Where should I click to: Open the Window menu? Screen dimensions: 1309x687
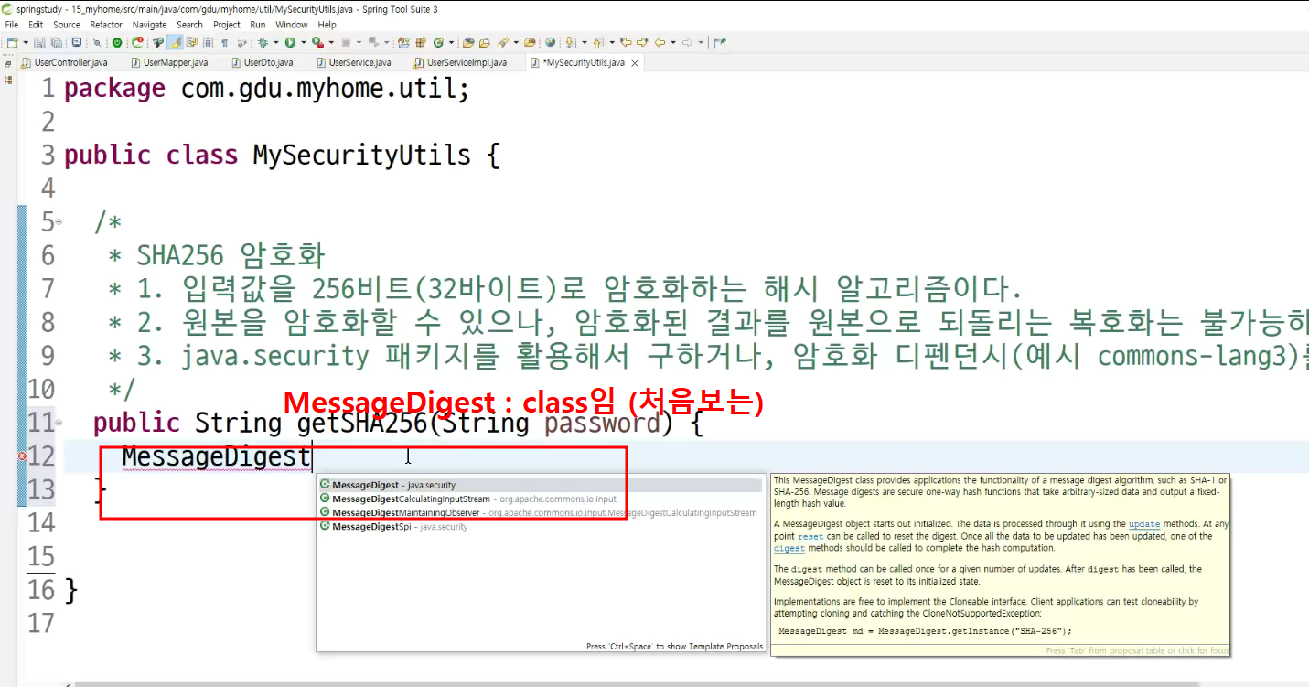click(x=292, y=25)
